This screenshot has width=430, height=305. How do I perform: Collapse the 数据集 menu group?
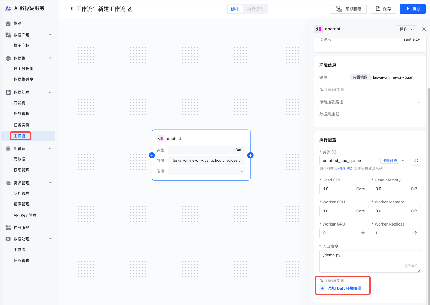pos(50,58)
